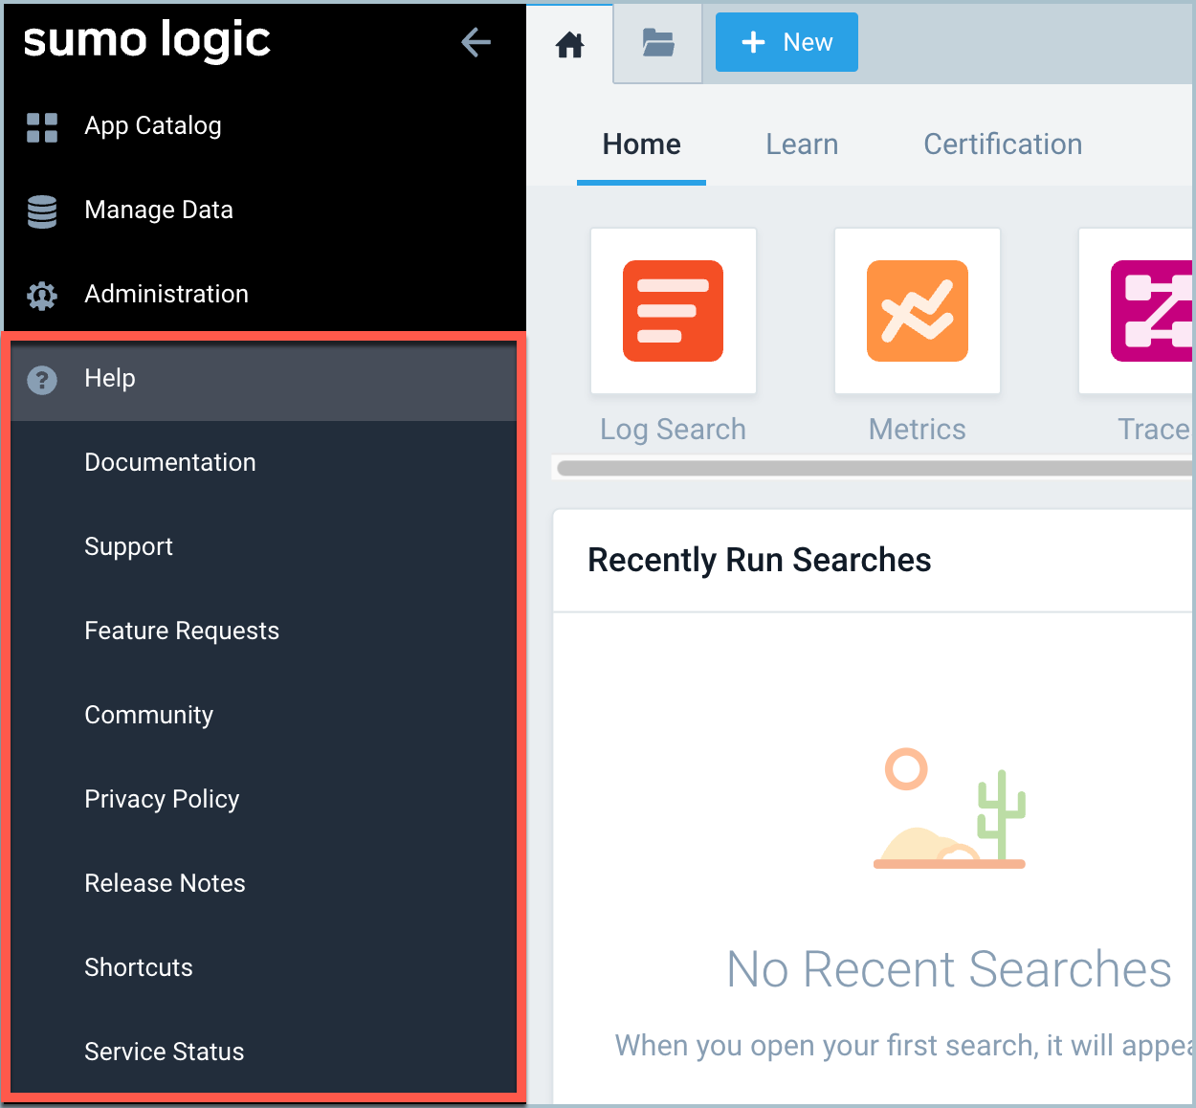The height and width of the screenshot is (1108, 1196).
Task: Click the horizontal scrollbar under app tiles
Action: [x=873, y=469]
